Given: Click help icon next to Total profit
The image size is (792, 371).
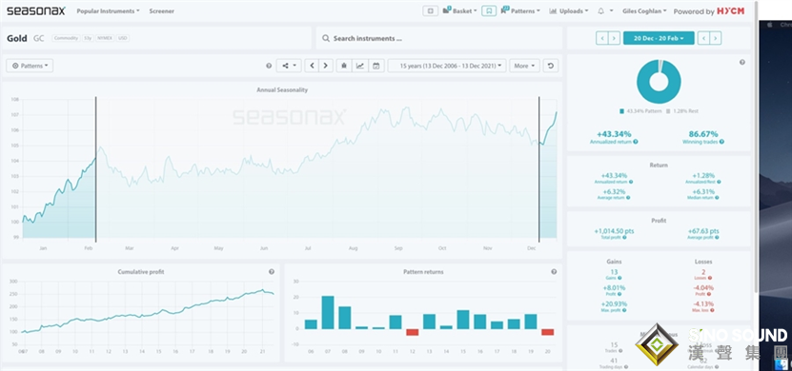Looking at the screenshot, I should coord(626,238).
